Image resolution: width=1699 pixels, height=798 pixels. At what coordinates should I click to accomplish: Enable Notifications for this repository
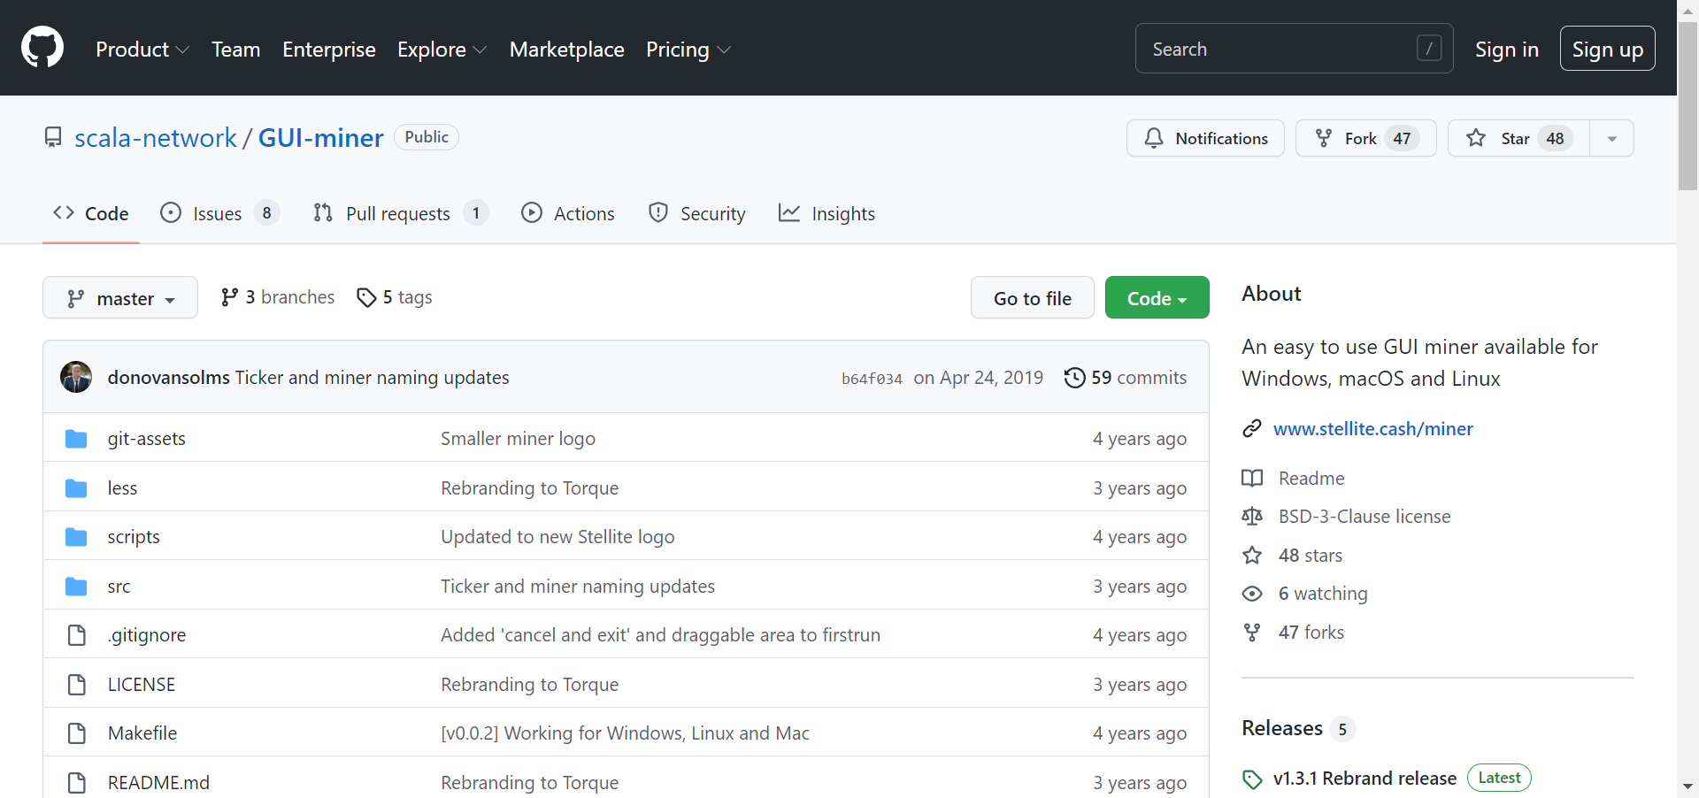coord(1205,139)
